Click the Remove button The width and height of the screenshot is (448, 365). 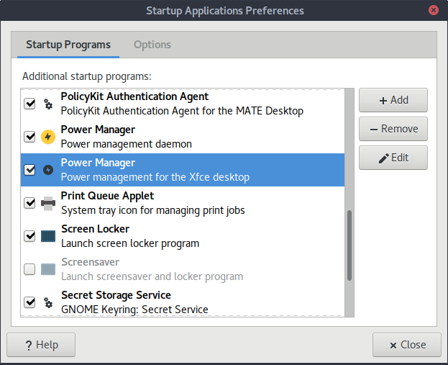point(393,129)
